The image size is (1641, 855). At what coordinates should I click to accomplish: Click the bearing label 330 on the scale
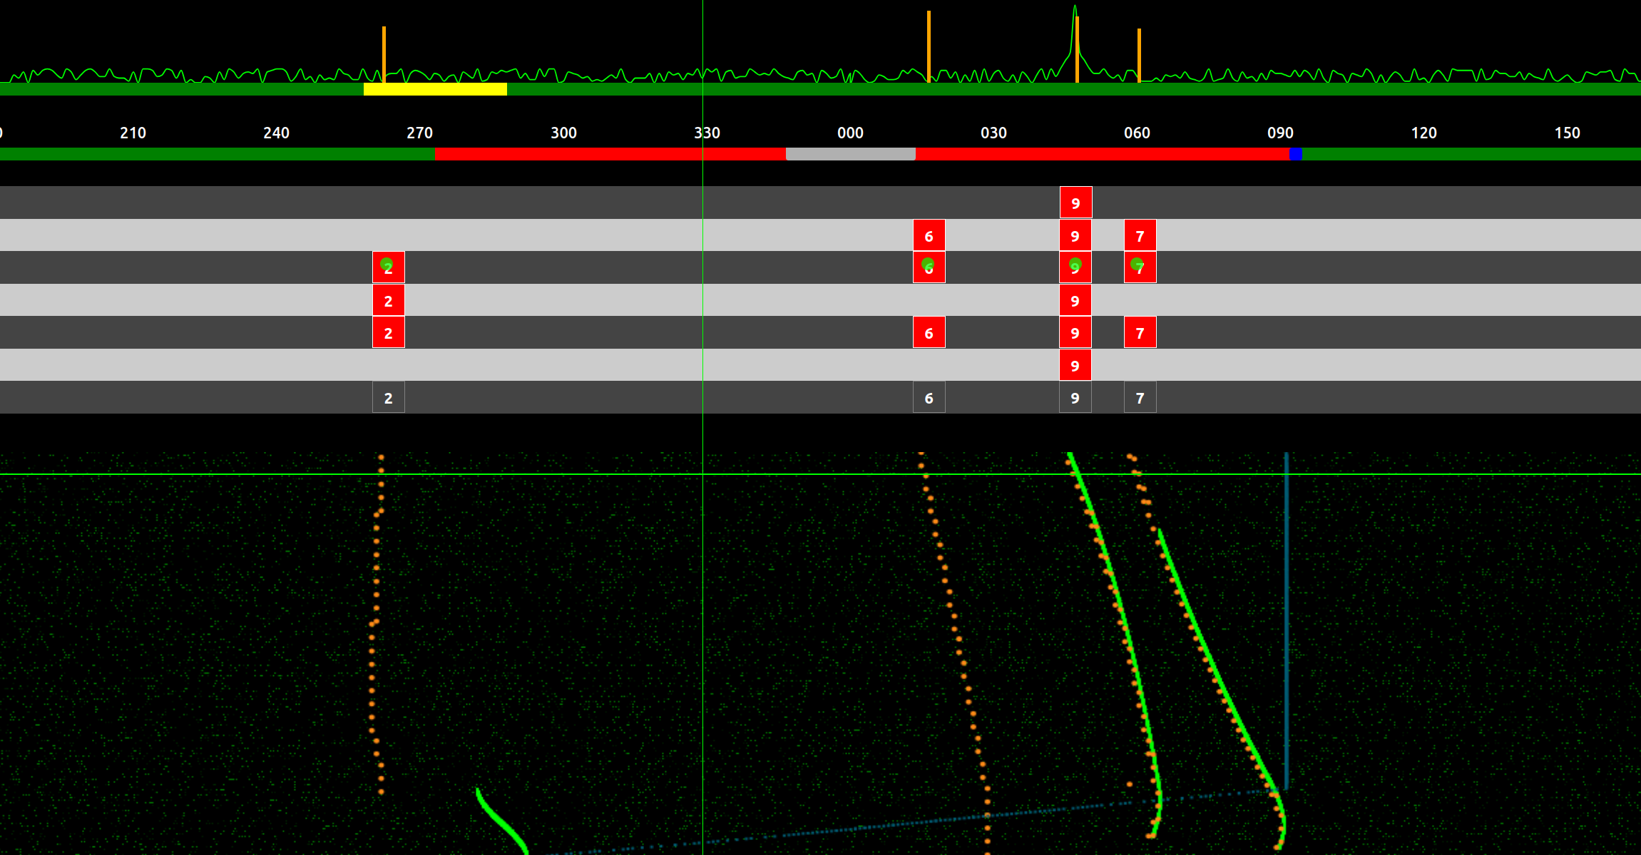click(x=706, y=133)
